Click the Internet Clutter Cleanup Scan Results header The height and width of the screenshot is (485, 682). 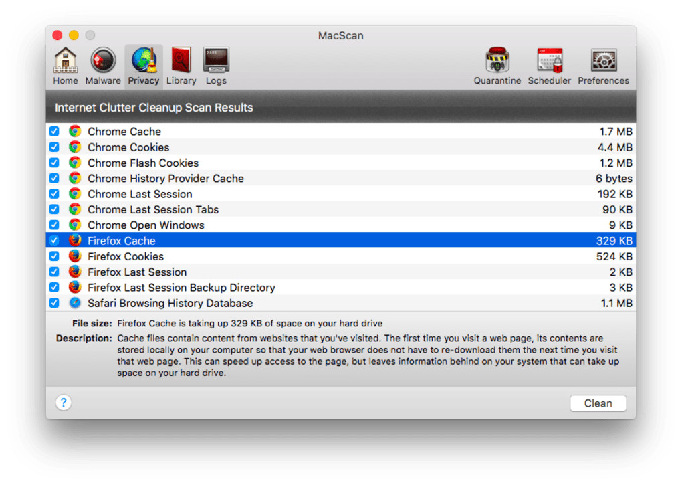point(154,108)
